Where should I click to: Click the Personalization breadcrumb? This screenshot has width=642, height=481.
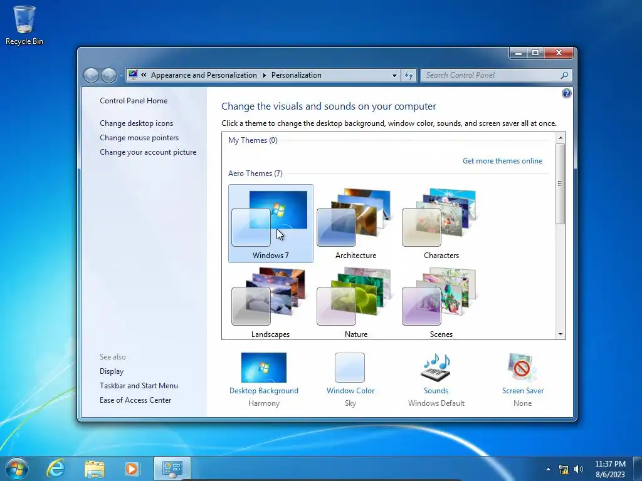point(297,75)
